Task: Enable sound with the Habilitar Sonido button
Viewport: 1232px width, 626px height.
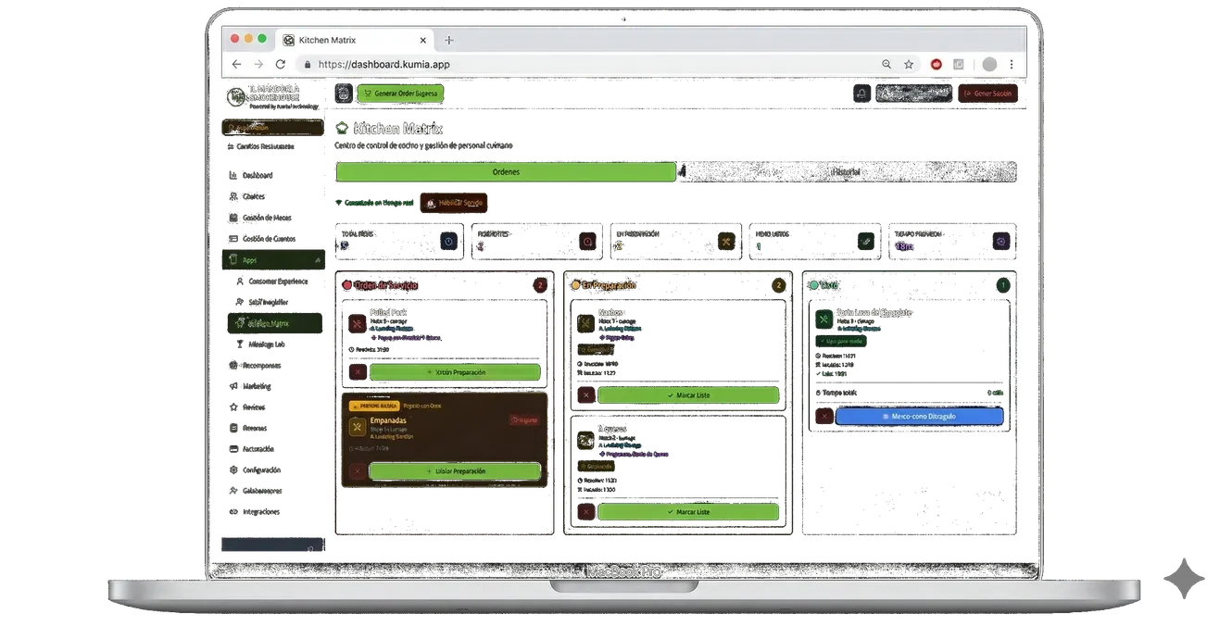Action: [x=454, y=202]
